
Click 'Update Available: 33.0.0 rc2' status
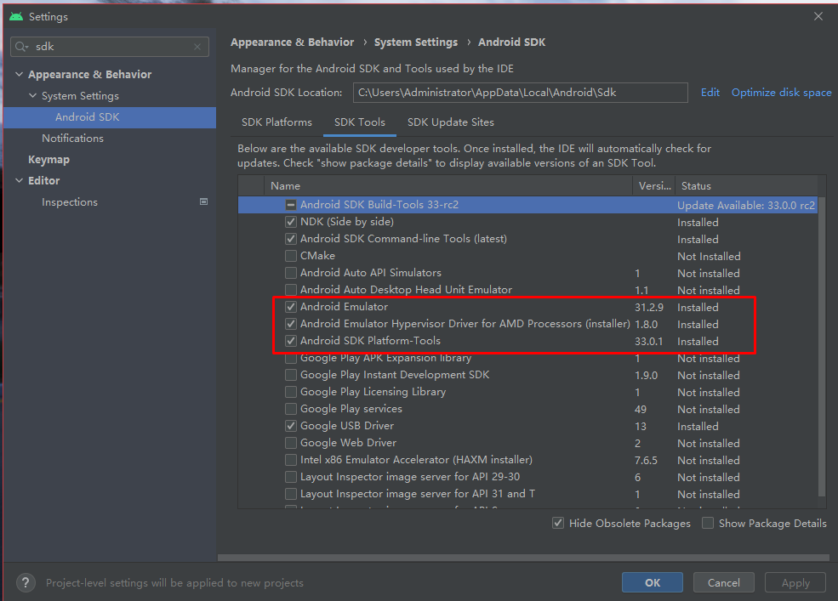pos(746,205)
